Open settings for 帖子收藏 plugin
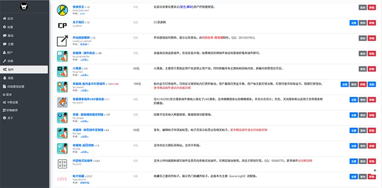This screenshot has width=382, height=188. 353,177
